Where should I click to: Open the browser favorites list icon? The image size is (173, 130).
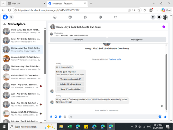pos(145,10)
